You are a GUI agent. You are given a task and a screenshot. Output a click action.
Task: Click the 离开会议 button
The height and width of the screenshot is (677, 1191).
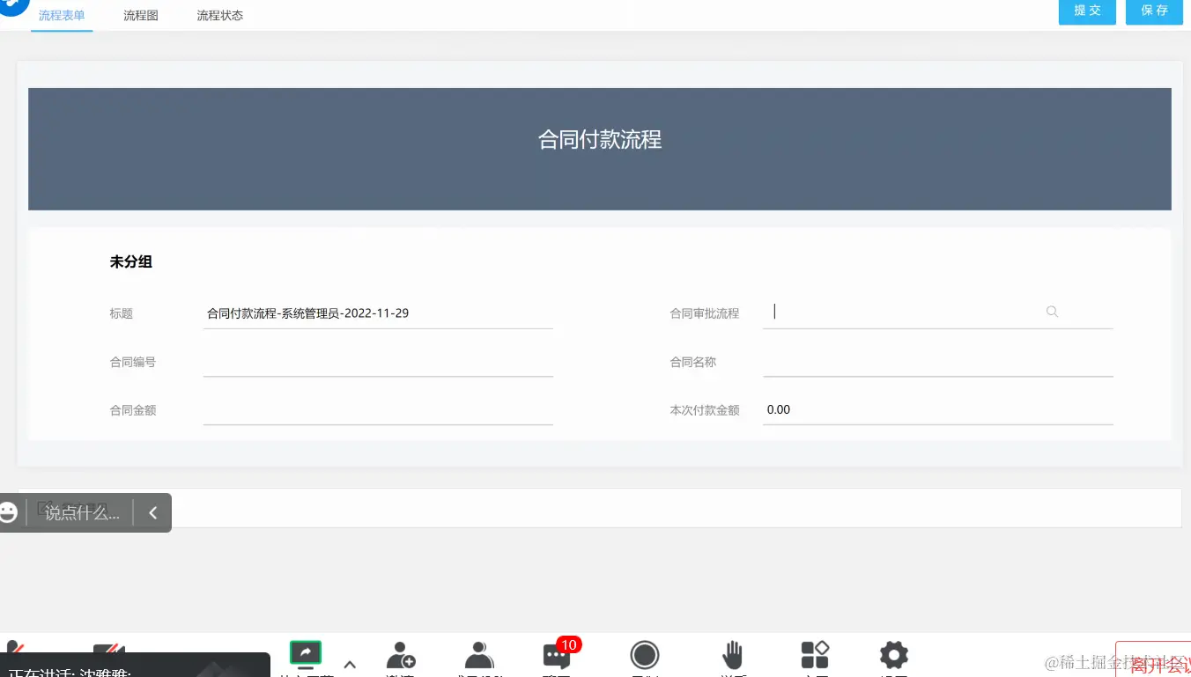pos(1153,659)
